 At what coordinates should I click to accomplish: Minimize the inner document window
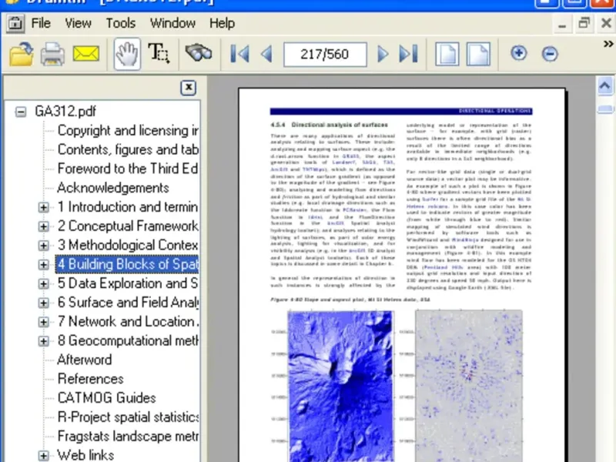coord(562,25)
